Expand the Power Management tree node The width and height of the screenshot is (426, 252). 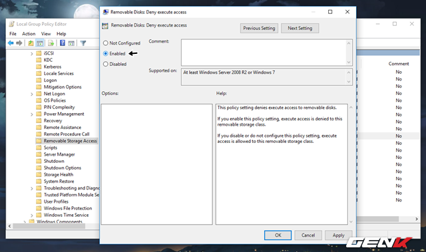click(x=31, y=114)
